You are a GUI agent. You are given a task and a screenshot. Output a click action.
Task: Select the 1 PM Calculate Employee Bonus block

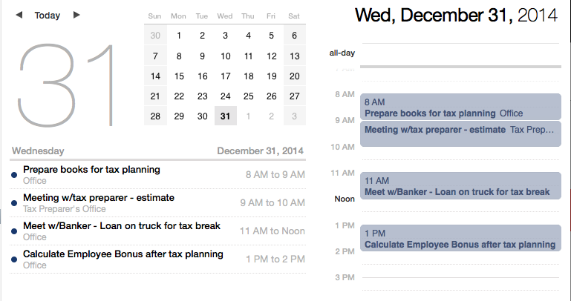(x=460, y=238)
